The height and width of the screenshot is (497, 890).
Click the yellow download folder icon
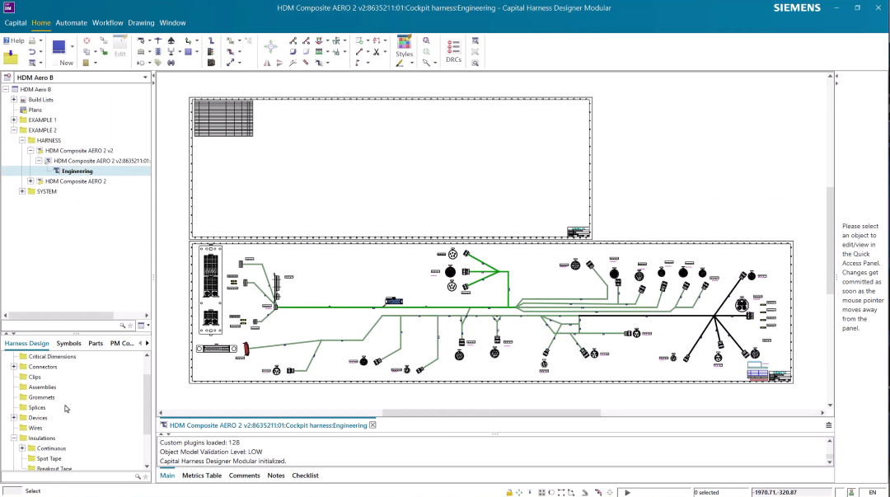10,56
